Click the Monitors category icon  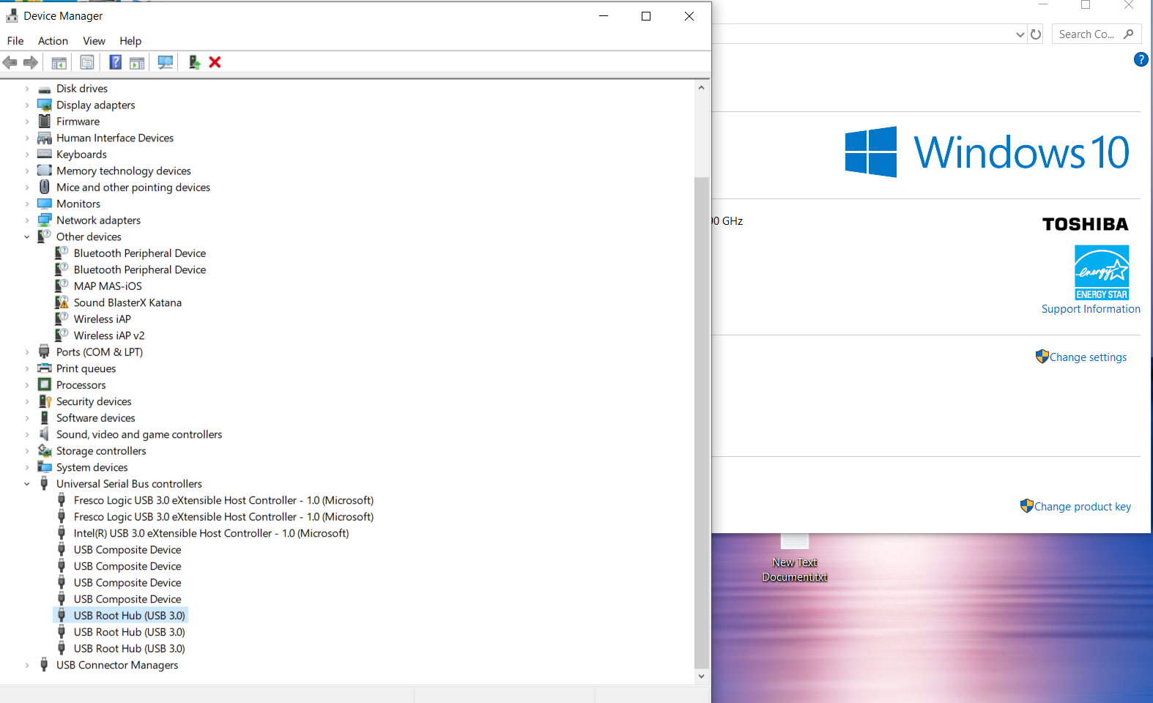[45, 204]
